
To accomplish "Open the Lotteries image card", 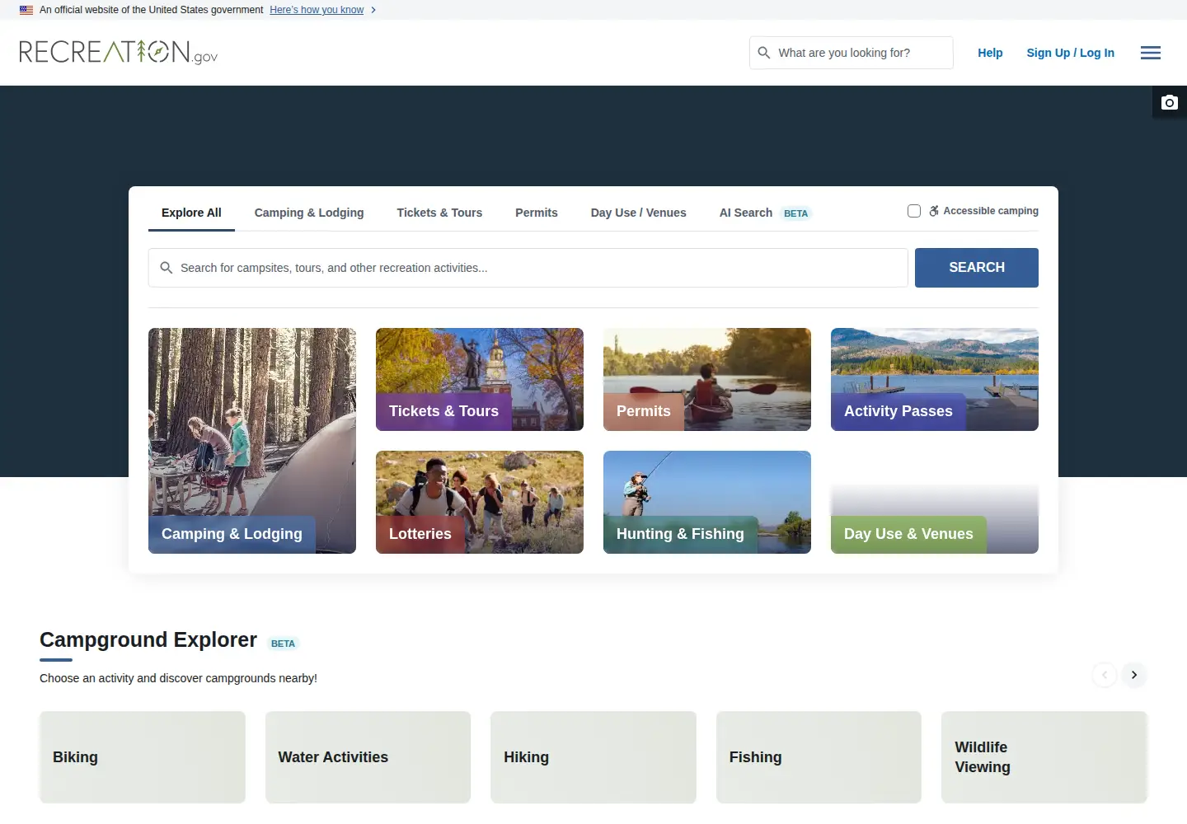I will click(480, 502).
